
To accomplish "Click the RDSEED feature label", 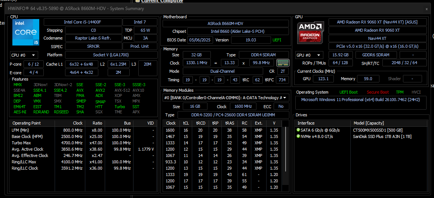I will click(61, 112).
